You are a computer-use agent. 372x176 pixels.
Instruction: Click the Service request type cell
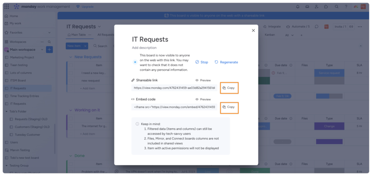[329, 73]
